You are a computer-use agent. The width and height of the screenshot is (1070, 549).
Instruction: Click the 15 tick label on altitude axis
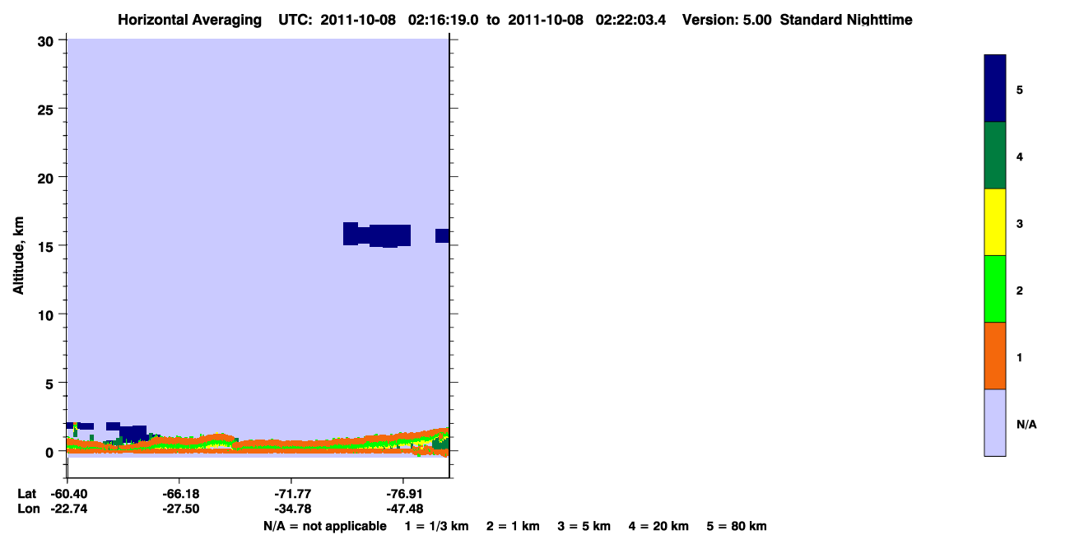(x=47, y=246)
